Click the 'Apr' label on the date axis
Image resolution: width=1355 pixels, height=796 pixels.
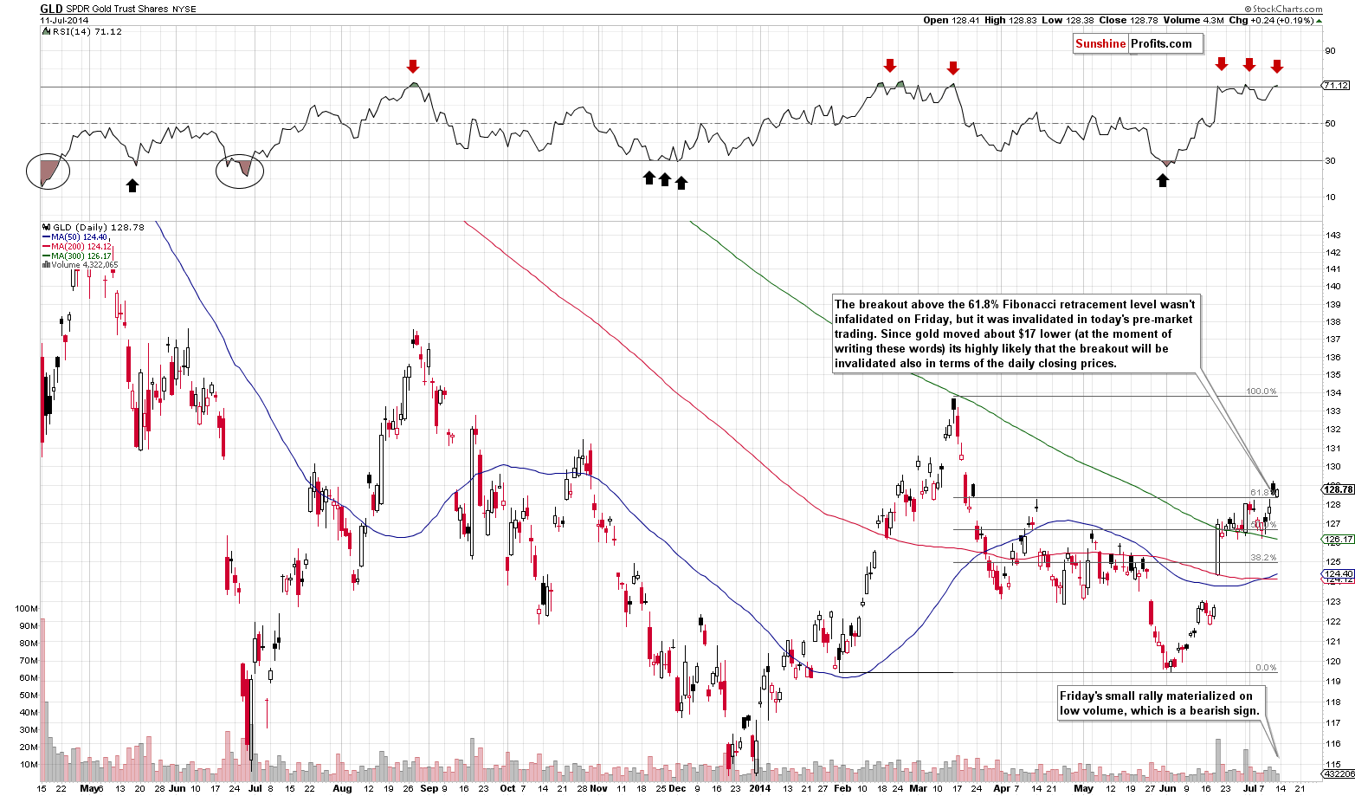(x=1003, y=788)
